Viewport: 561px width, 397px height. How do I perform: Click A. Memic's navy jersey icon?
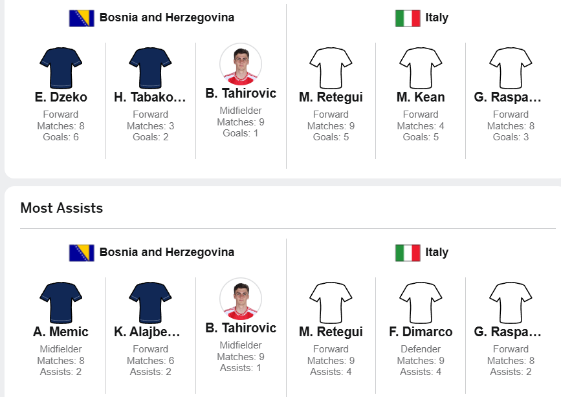[x=61, y=301]
